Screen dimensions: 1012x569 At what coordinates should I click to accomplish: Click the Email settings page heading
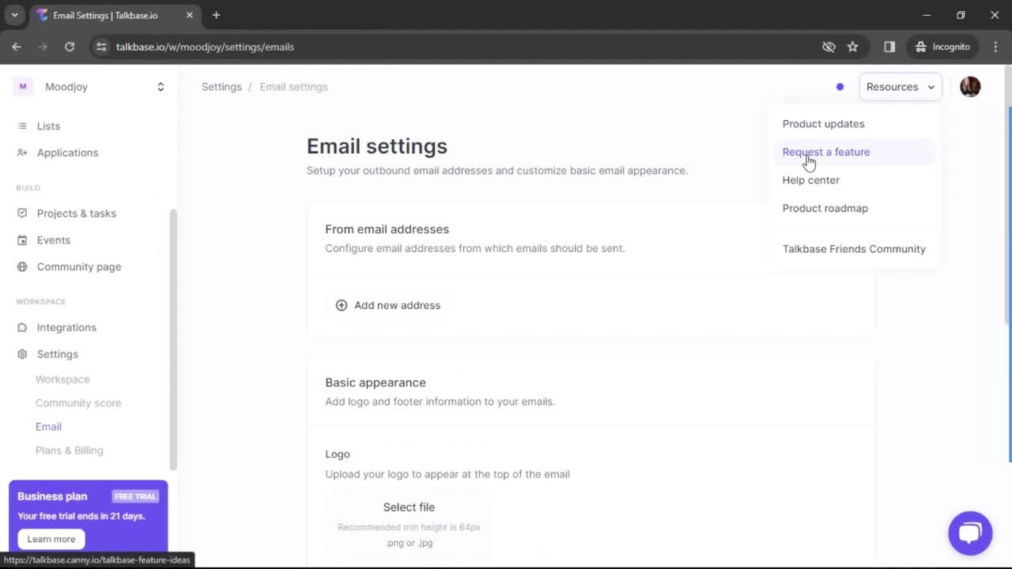point(377,146)
